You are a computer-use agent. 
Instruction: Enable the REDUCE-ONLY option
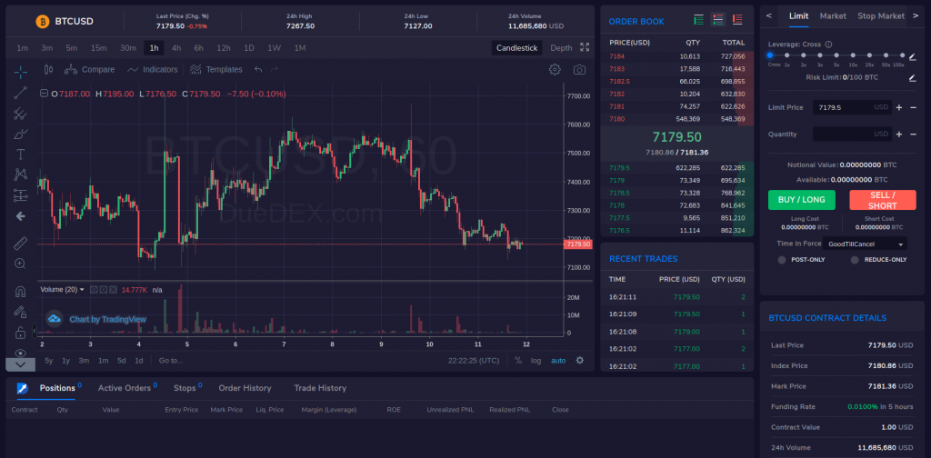coord(855,260)
